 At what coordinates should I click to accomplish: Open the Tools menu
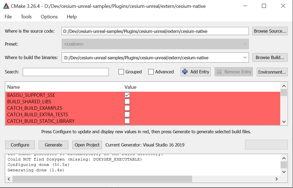(26, 17)
